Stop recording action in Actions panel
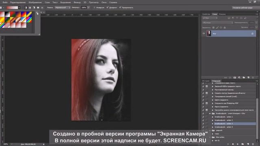 [228, 144]
